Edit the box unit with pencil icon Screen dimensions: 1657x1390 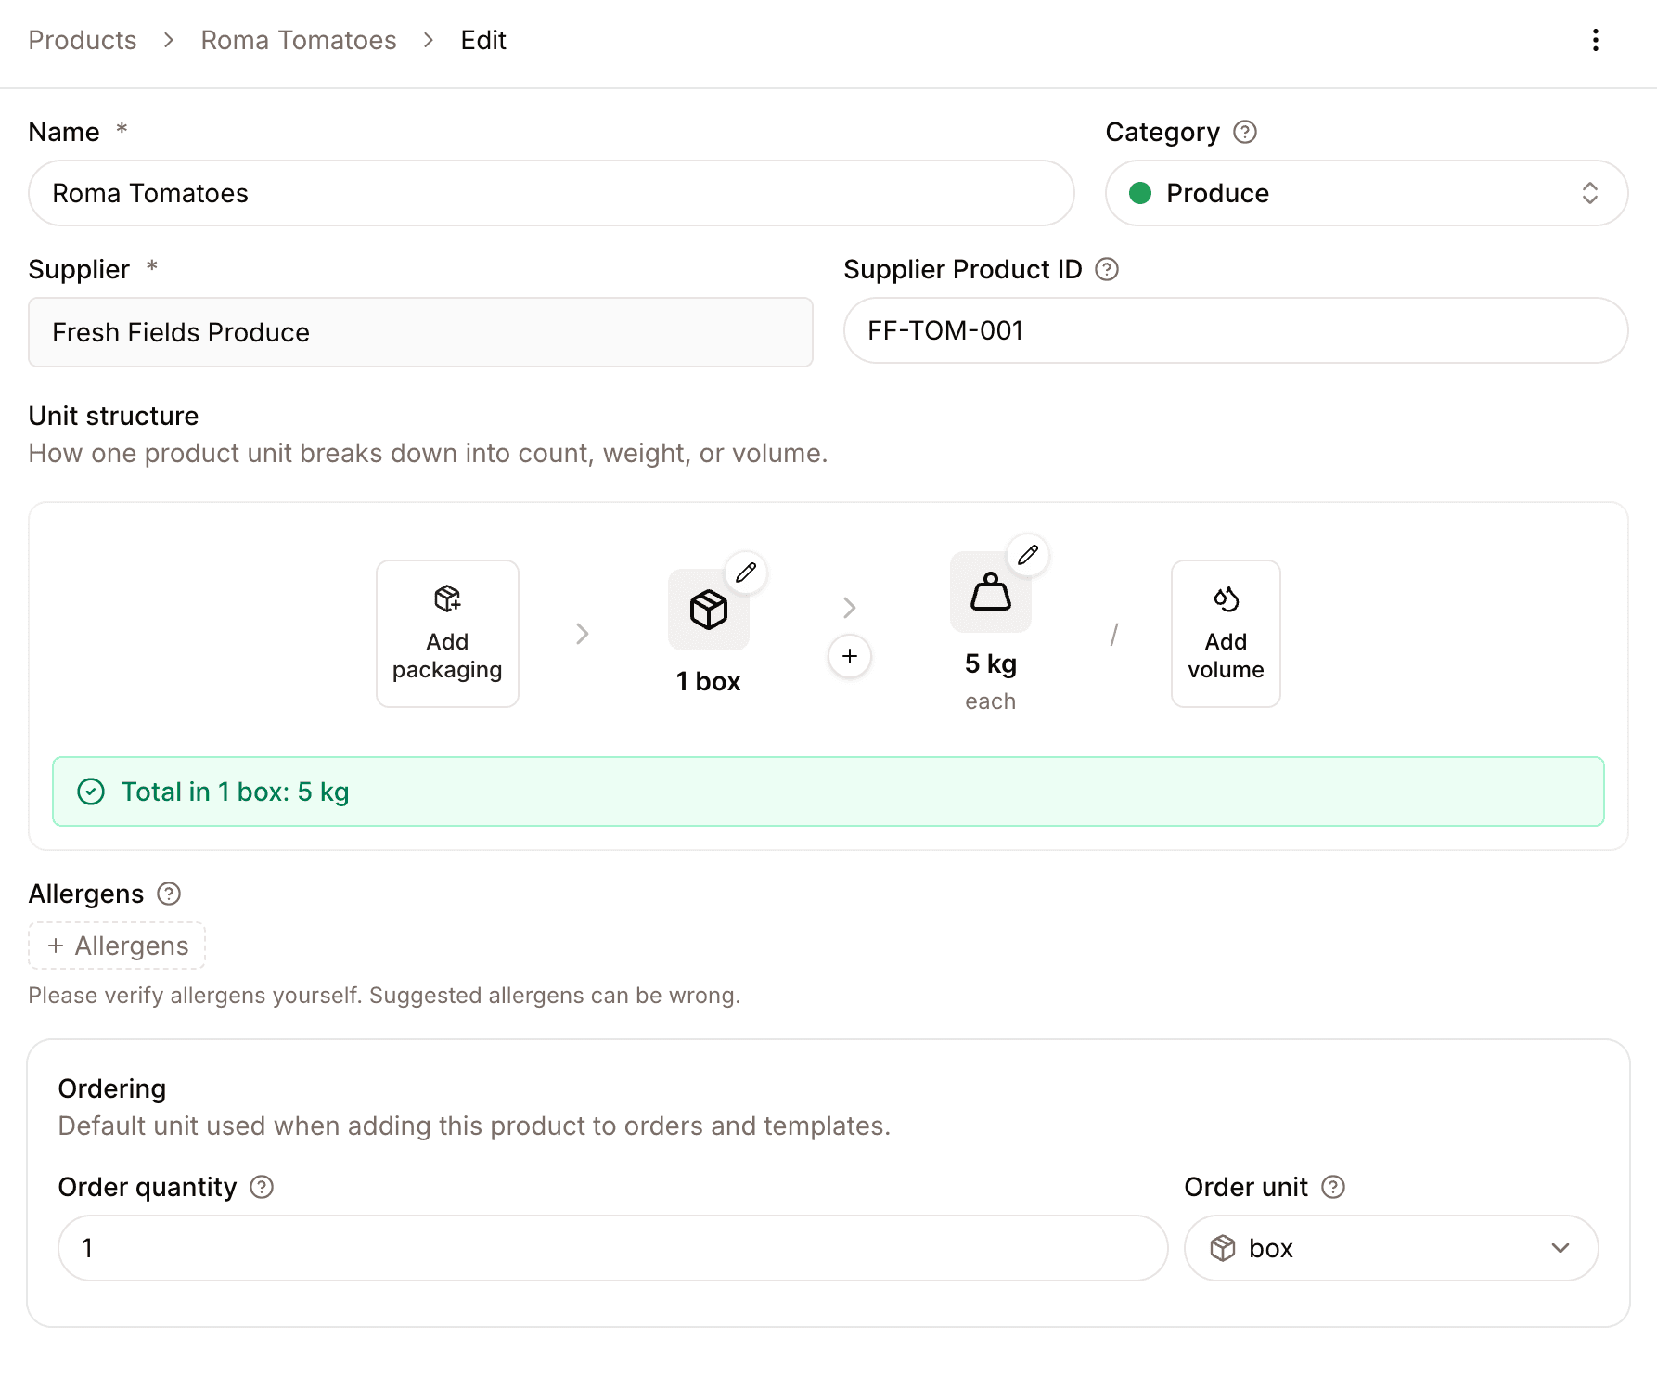(x=746, y=573)
